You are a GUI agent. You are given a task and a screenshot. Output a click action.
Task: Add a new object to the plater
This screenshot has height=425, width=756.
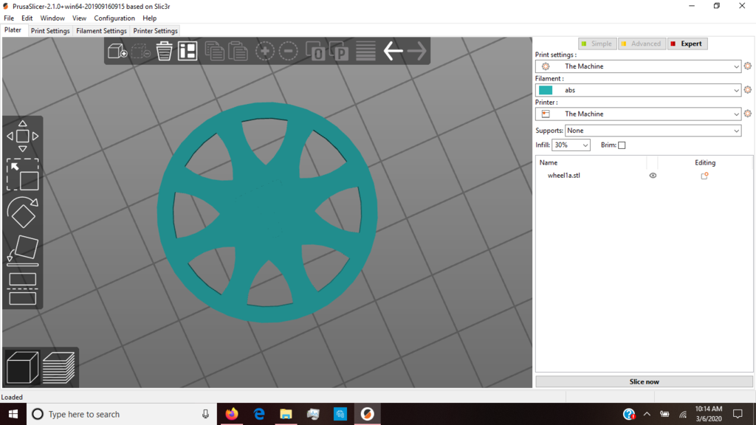pyautogui.click(x=116, y=50)
